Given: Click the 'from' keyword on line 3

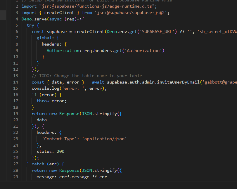Looking at the screenshot, I should [x=87, y=13].
